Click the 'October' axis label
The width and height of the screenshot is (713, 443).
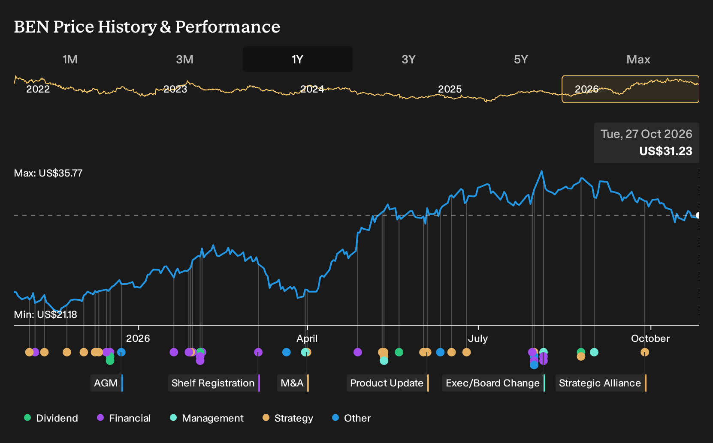[650, 338]
